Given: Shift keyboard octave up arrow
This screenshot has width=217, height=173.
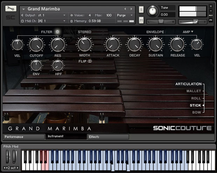Looking at the screenshot, I should pyautogui.click(x=17, y=168).
